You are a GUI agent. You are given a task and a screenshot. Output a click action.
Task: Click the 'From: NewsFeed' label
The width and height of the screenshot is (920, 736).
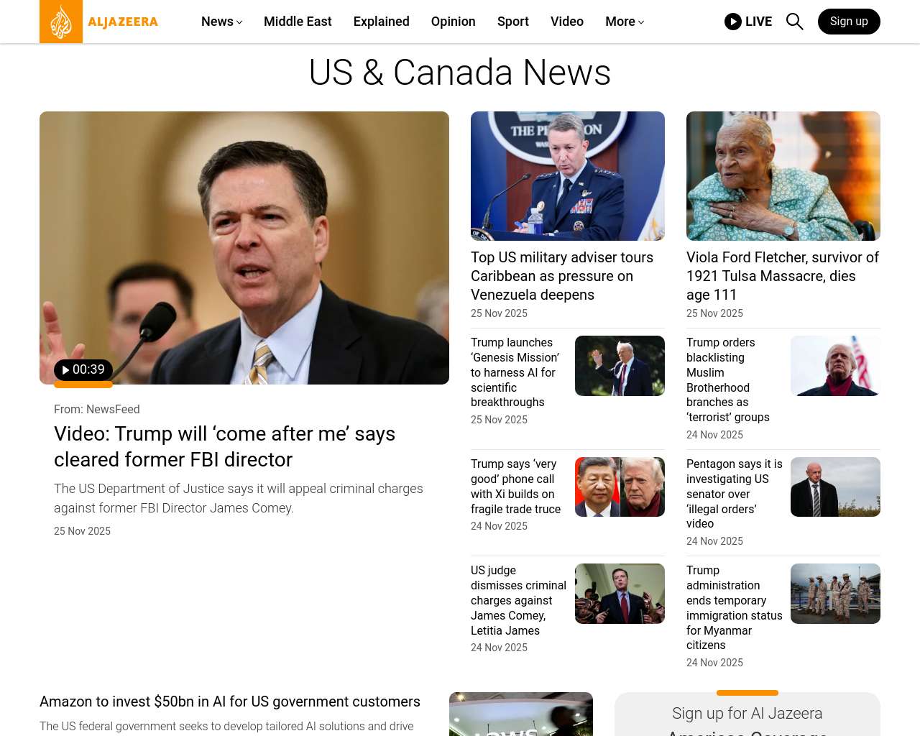pyautogui.click(x=97, y=409)
